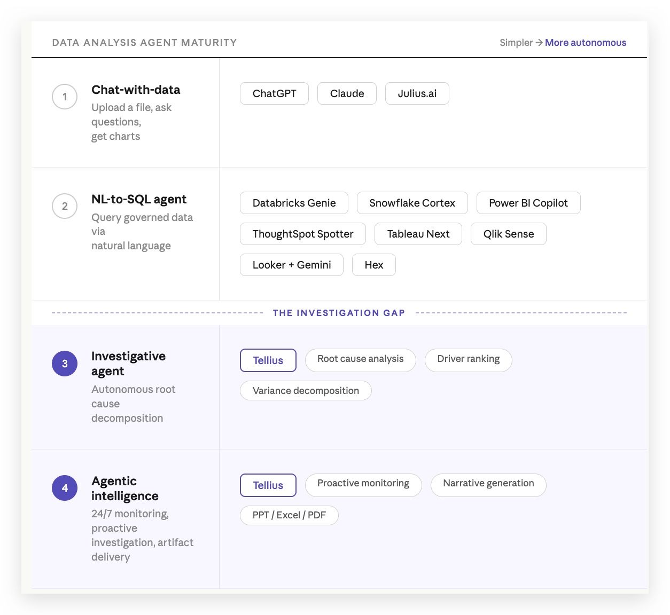Click 'Autonomous root cause decomposition' description
Image resolution: width=670 pixels, height=615 pixels.
(x=134, y=404)
